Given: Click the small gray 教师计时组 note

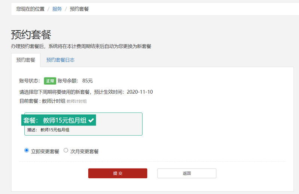Looking at the screenshot, I should (x=77, y=101).
